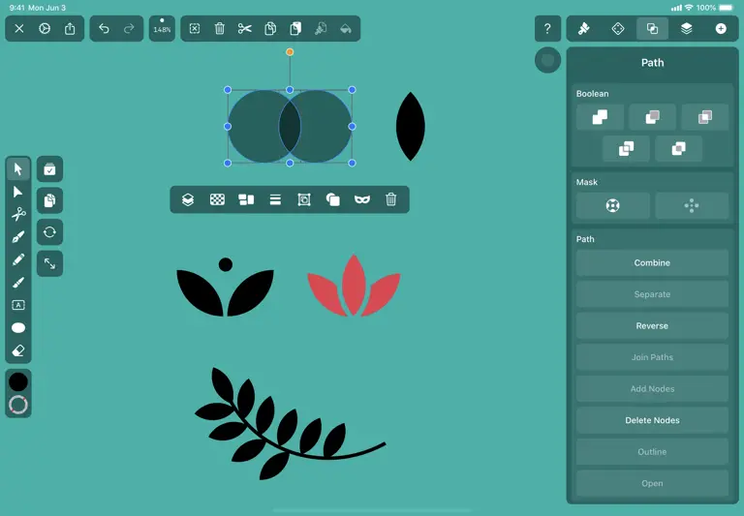Click the Open path button
The height and width of the screenshot is (516, 744).
tap(652, 483)
